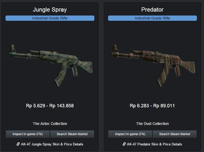
Task: Select Predator's Industrial Grade Rifle bar
Action: click(x=152, y=18)
